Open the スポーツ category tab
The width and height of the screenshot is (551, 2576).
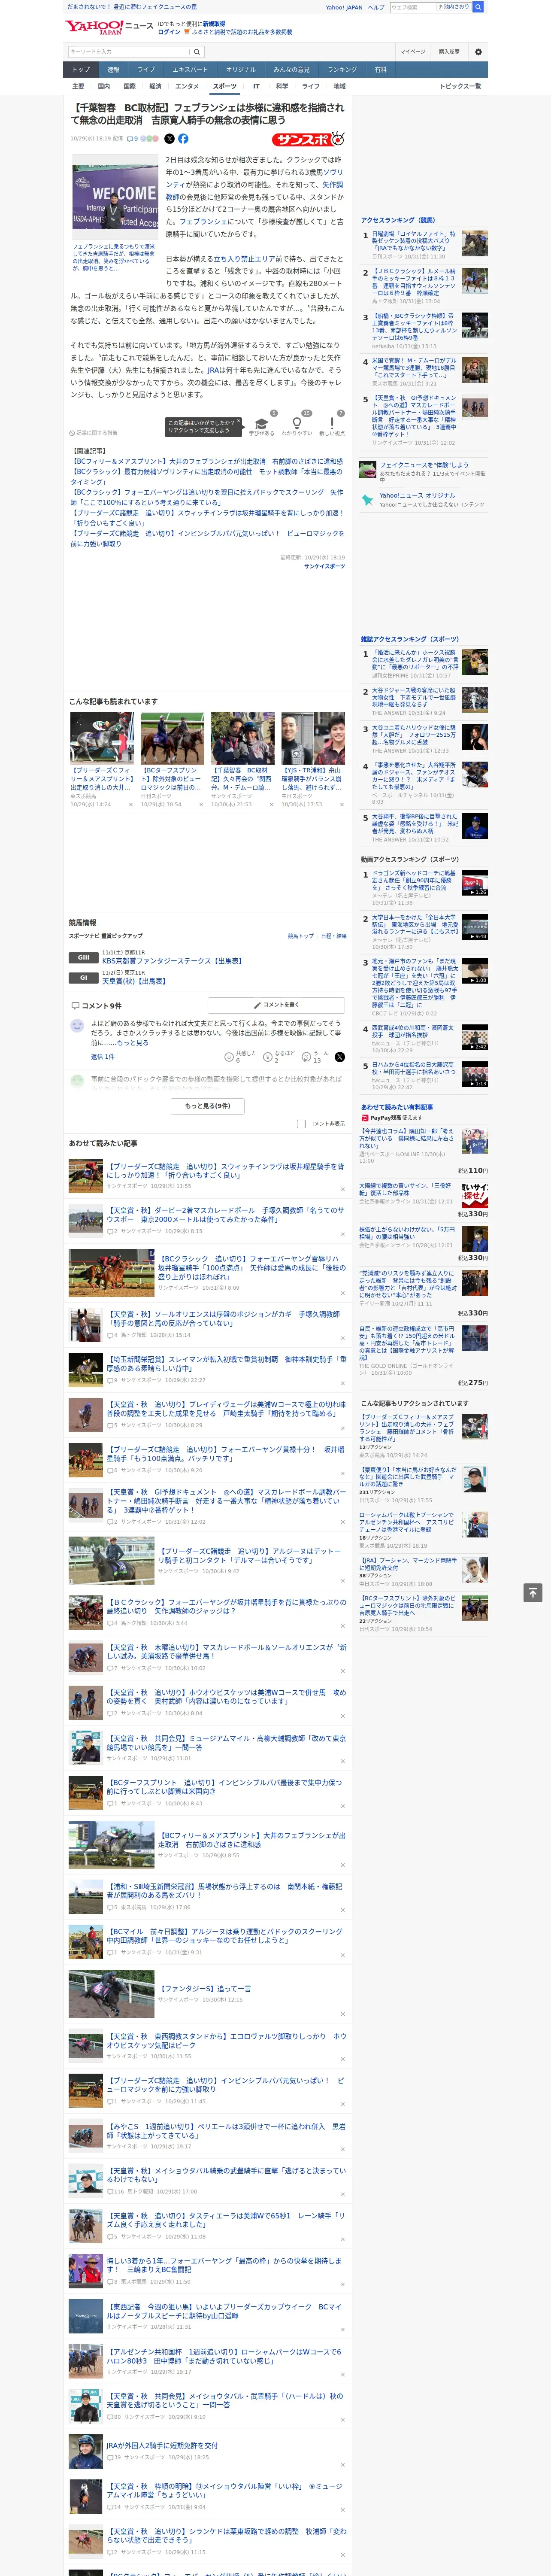(x=224, y=86)
